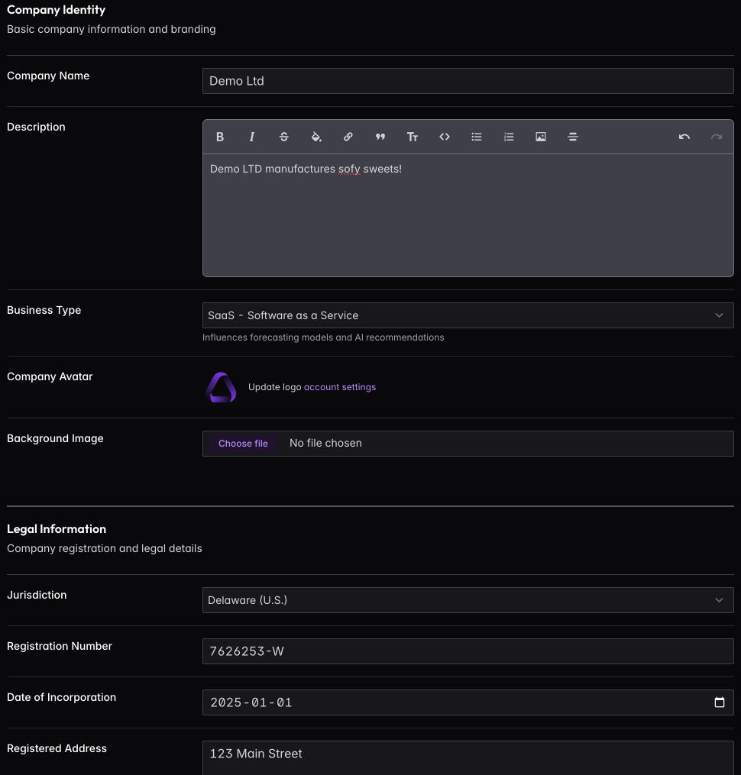Start a numbered list in the editor
Image resolution: width=741 pixels, height=775 pixels.
pyautogui.click(x=509, y=137)
